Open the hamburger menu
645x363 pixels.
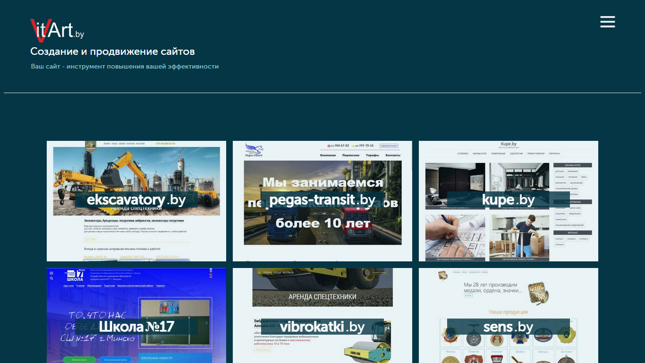607,22
